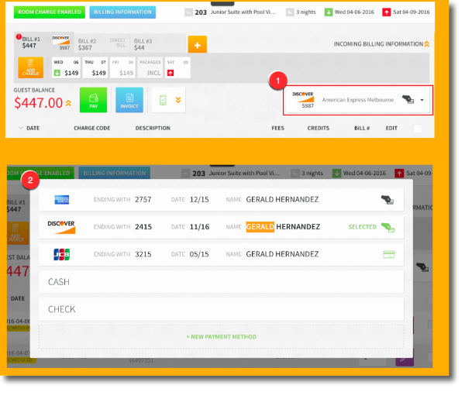
Task: Select the THU 07 $149 day cell
Action: 95,67
